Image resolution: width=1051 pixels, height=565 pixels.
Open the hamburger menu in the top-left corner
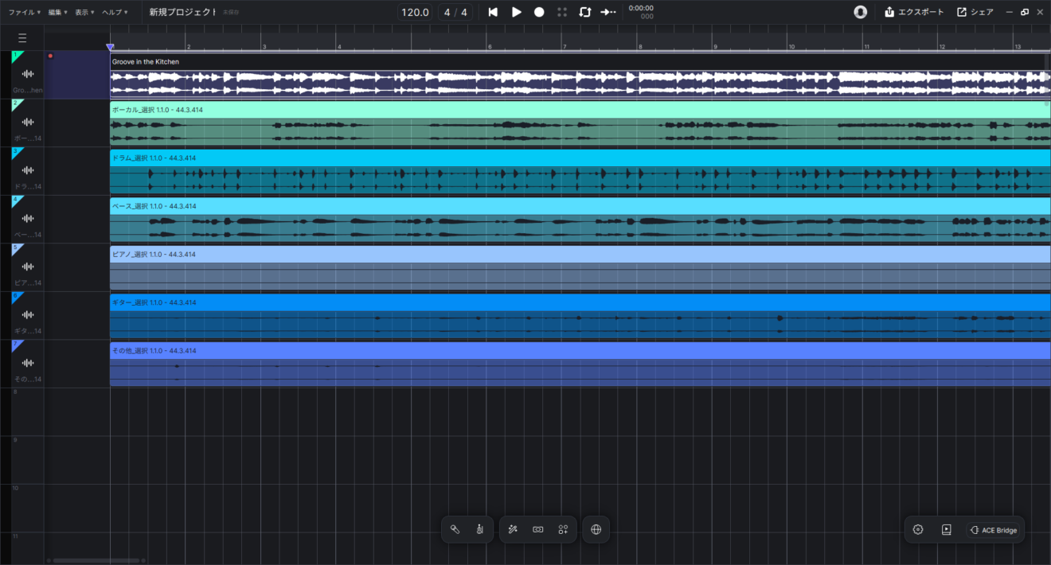[22, 37]
